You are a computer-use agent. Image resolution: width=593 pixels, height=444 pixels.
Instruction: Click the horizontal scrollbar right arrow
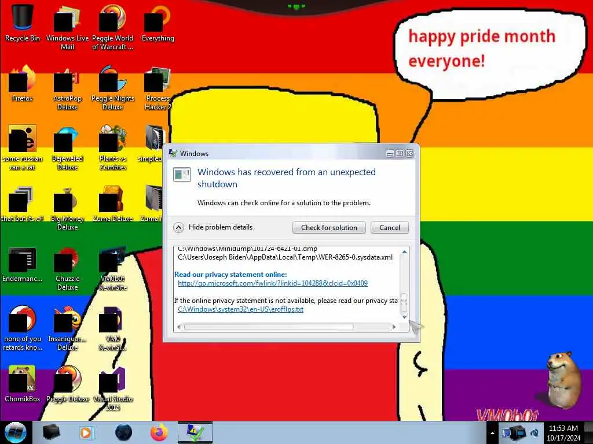[394, 327]
